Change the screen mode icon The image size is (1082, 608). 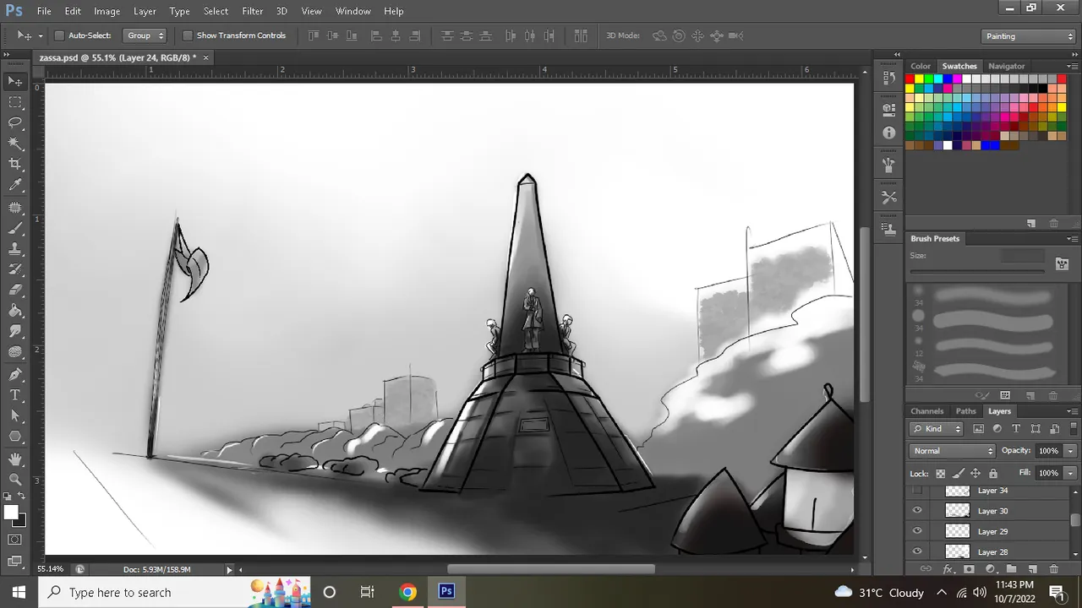click(15, 561)
